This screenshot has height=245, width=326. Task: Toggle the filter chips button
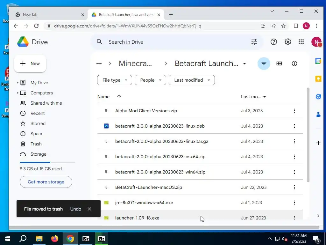coord(264,63)
